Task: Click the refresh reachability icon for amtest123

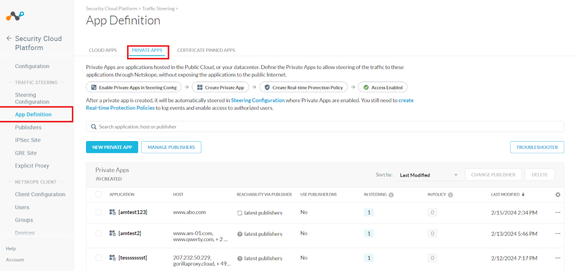Action: click(x=240, y=213)
